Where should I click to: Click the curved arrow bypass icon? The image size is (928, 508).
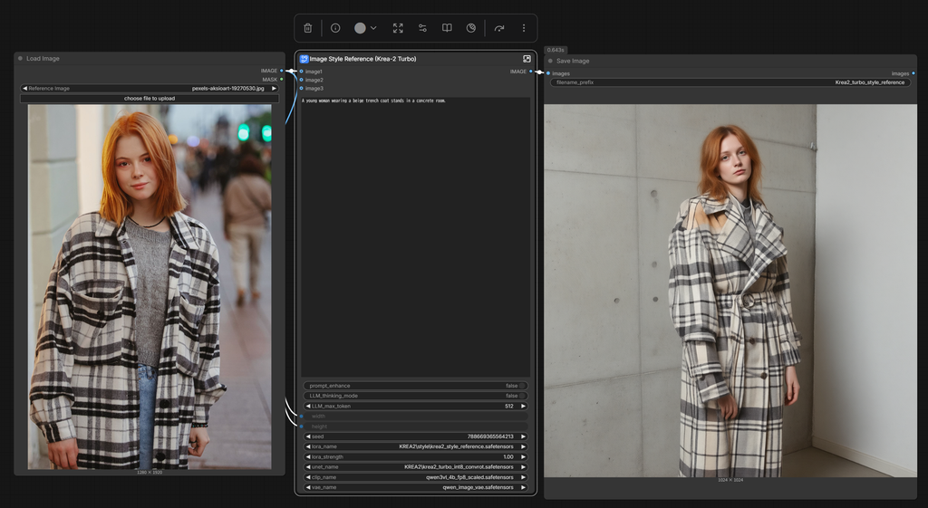pos(499,28)
